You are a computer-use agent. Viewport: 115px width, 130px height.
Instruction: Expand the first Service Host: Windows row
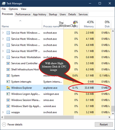(3, 33)
